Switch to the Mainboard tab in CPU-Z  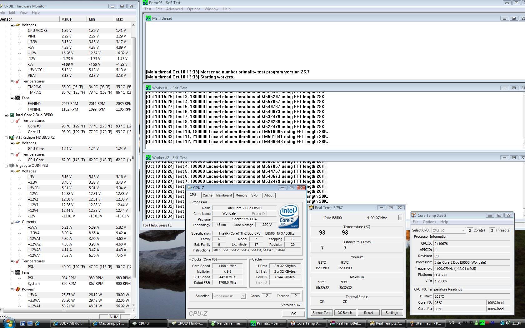tap(224, 195)
